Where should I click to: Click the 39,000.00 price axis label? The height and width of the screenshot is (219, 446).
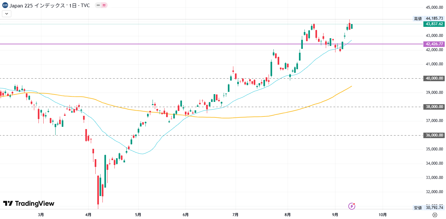434,93
